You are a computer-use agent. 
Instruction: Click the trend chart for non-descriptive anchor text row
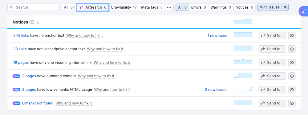(243, 48)
